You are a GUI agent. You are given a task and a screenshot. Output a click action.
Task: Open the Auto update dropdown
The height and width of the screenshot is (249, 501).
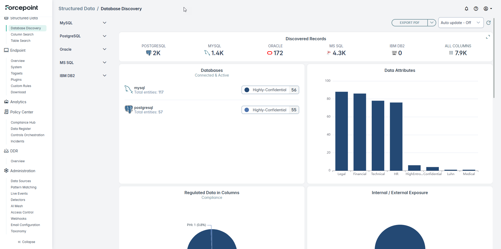461,23
